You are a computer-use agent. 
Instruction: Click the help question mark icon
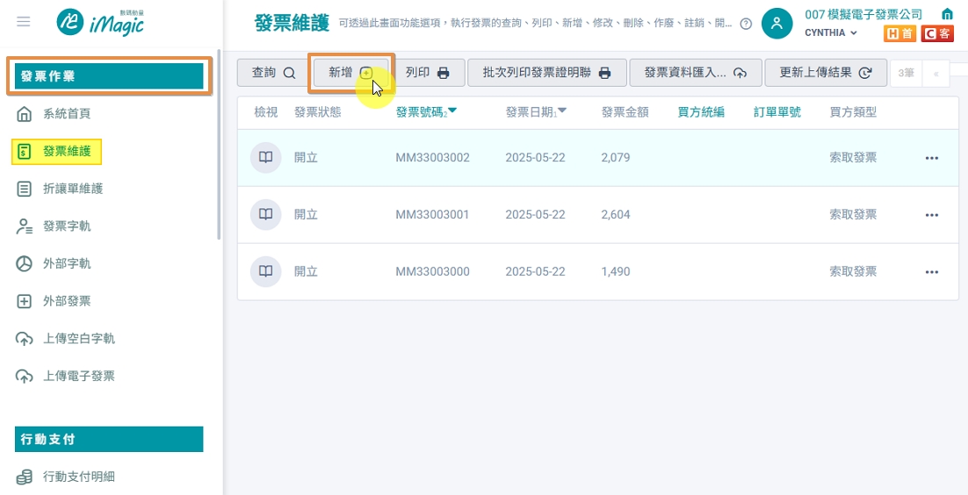[x=746, y=24]
